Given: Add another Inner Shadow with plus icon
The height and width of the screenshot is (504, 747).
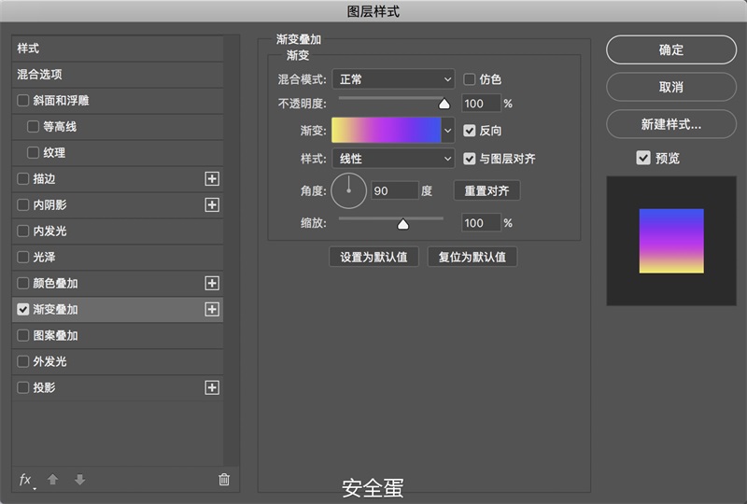Looking at the screenshot, I should pos(212,204).
